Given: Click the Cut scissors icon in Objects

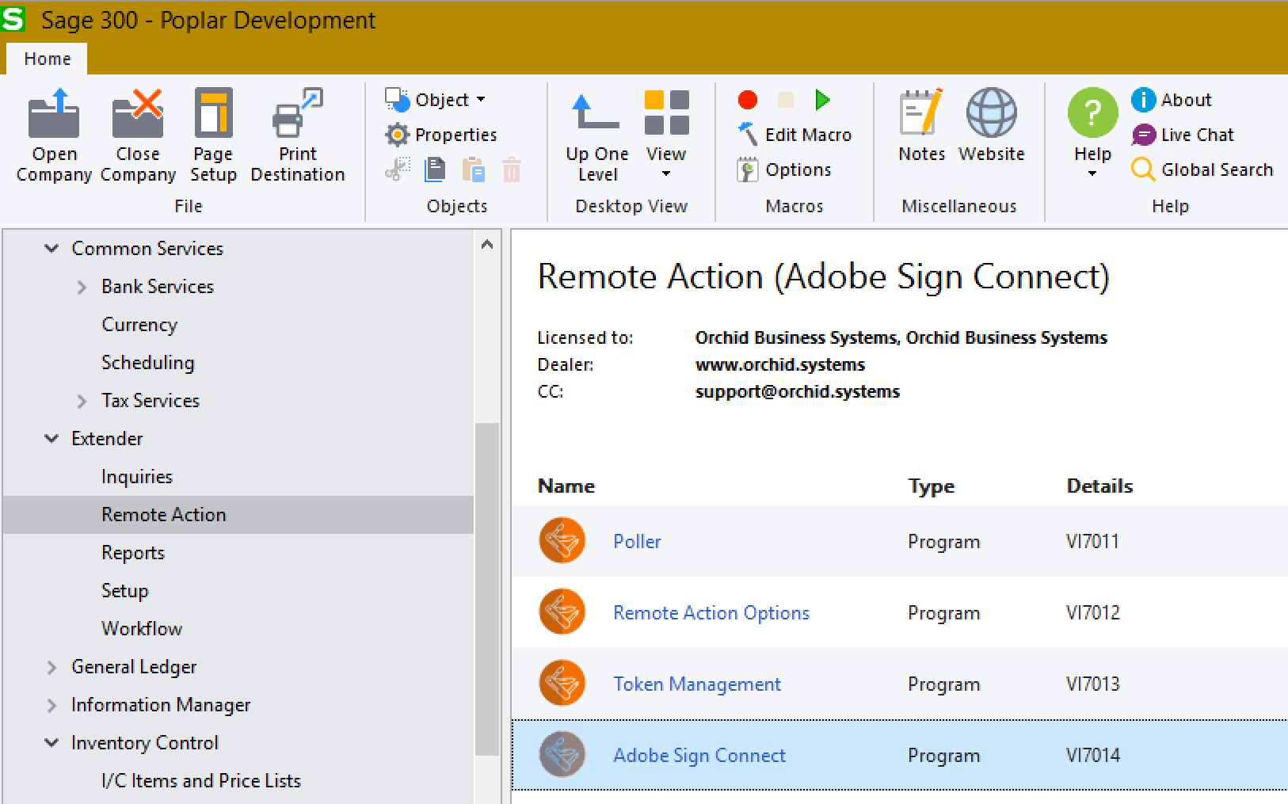Looking at the screenshot, I should 398,170.
